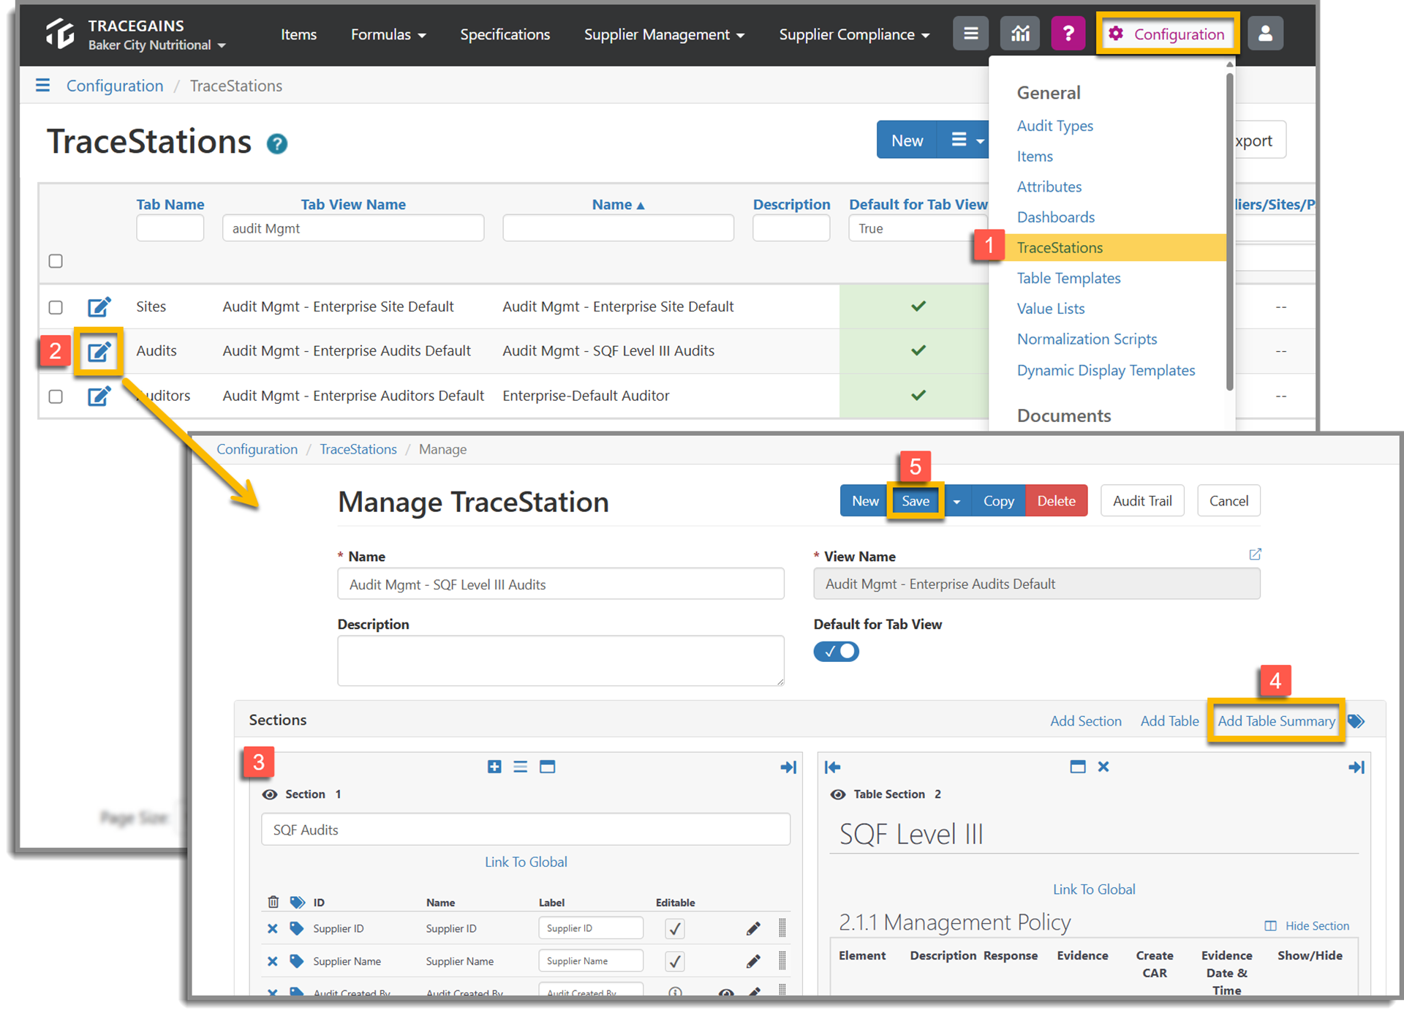Open the Audit Trail

point(1142,501)
